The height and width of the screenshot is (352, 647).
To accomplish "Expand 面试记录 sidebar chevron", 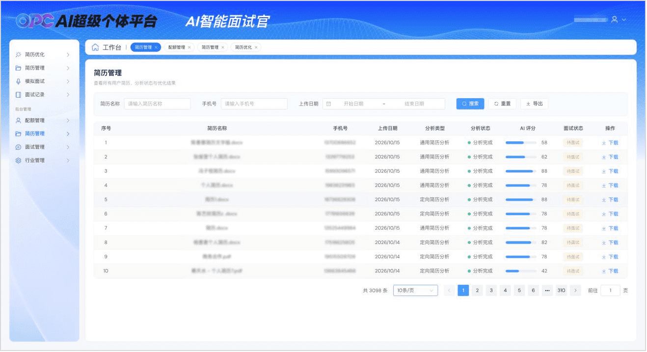I will tap(68, 94).
